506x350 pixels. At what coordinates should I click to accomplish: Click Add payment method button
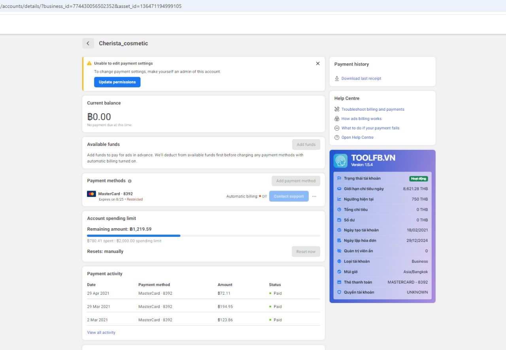[296, 181]
